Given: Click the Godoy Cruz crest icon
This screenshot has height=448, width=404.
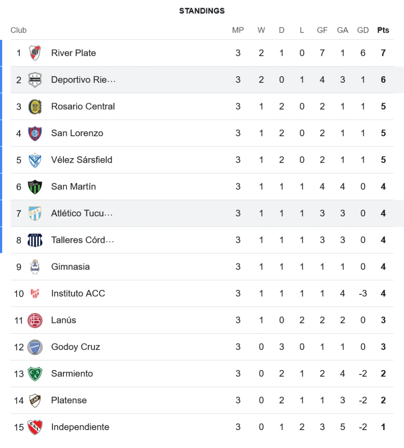Looking at the screenshot, I should [34, 347].
